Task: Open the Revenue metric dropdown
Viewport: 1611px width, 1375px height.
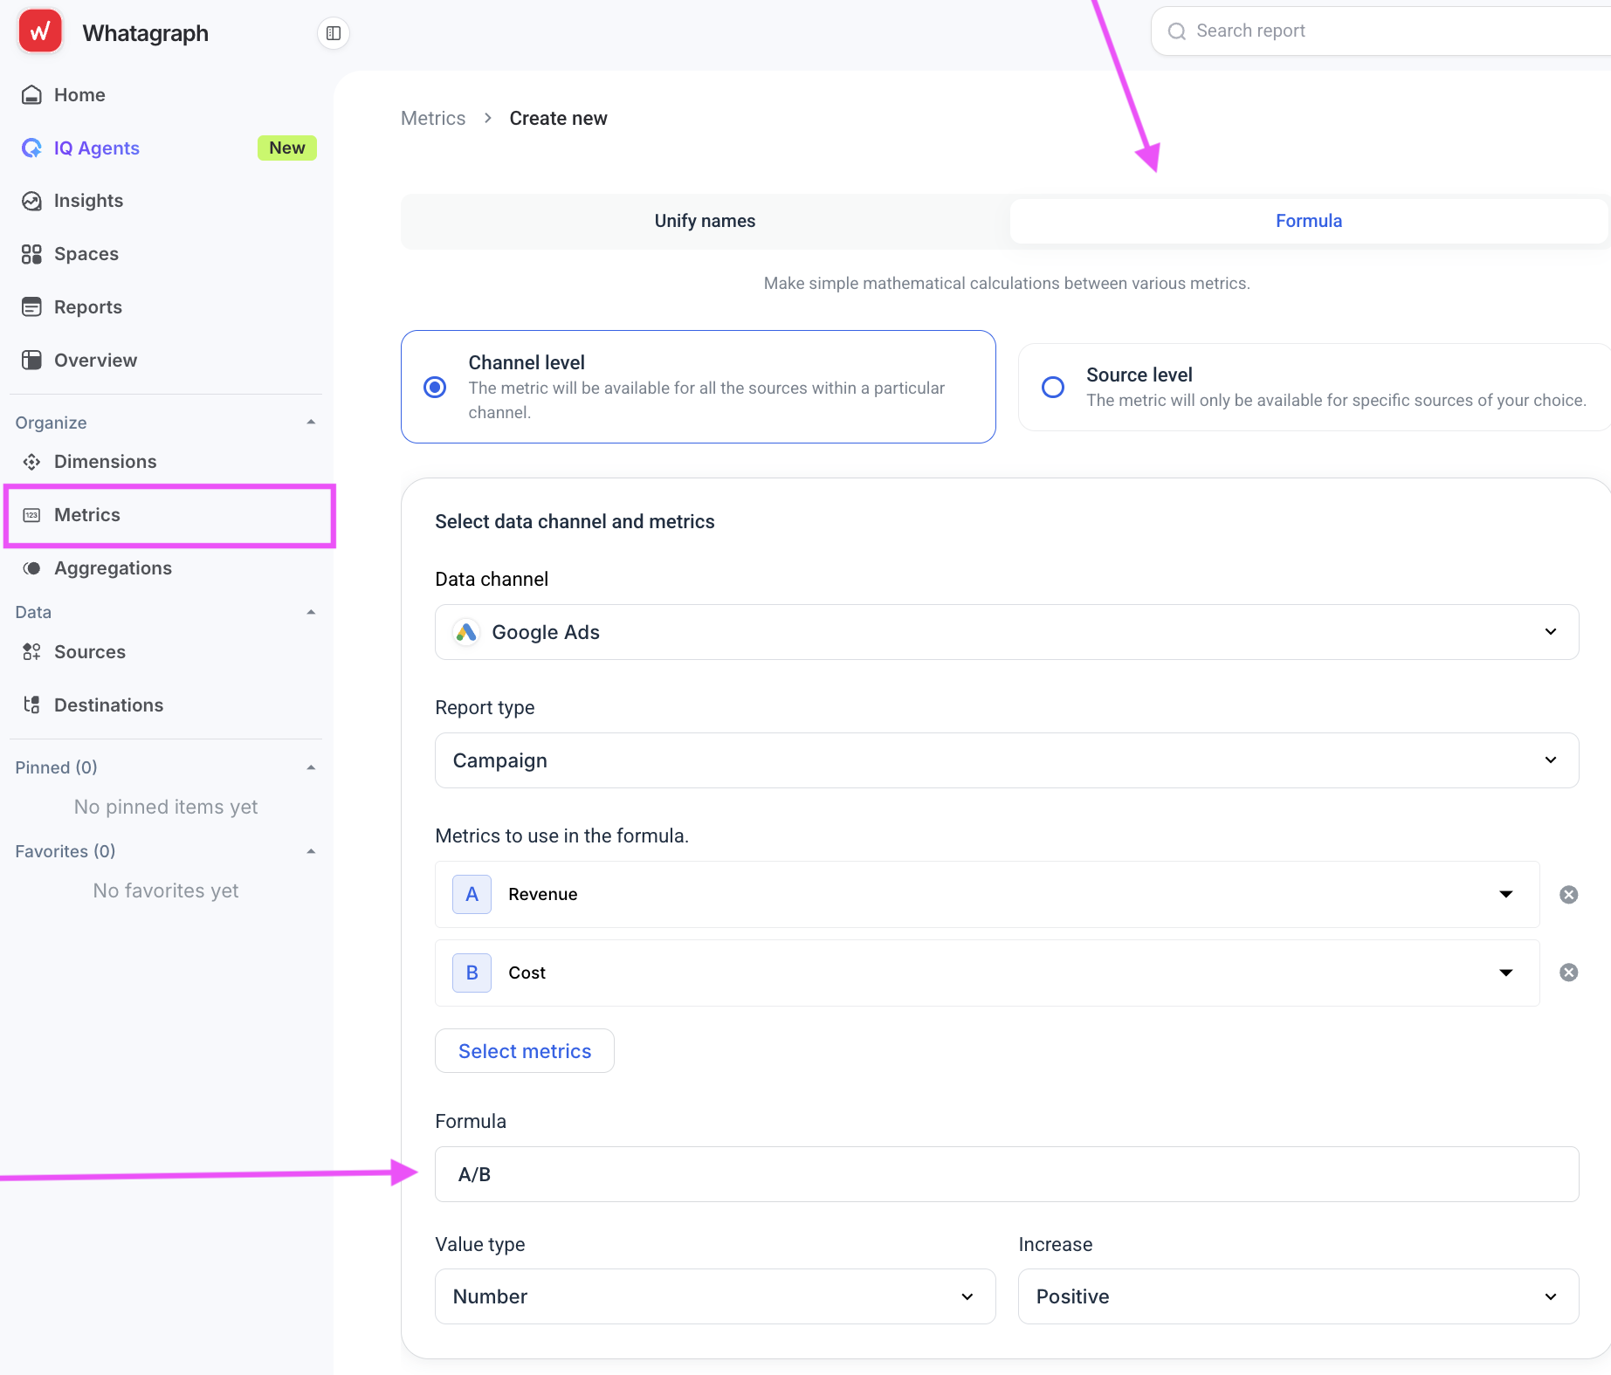Action: coord(988,895)
